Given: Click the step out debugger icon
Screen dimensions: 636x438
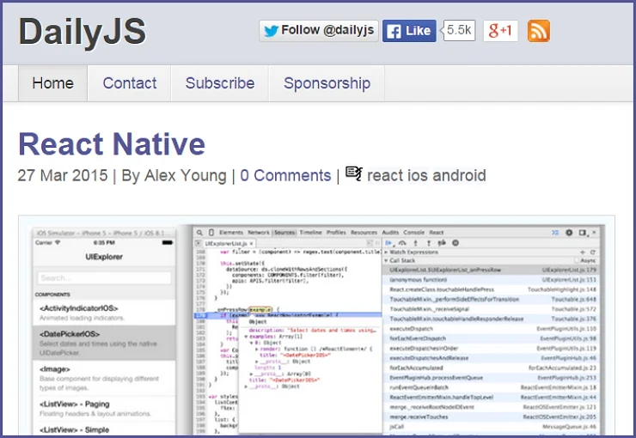Looking at the screenshot, I should (429, 243).
